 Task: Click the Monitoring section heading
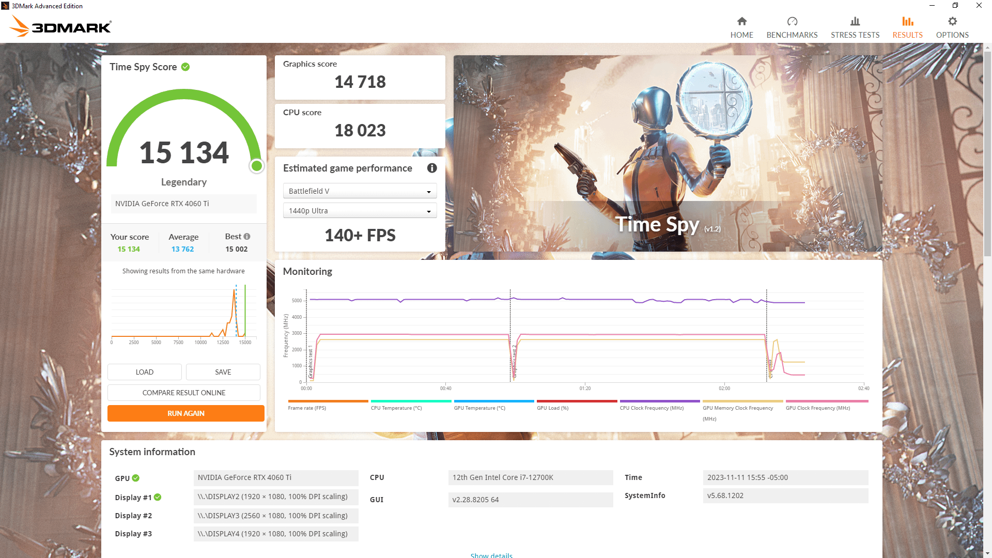point(307,272)
